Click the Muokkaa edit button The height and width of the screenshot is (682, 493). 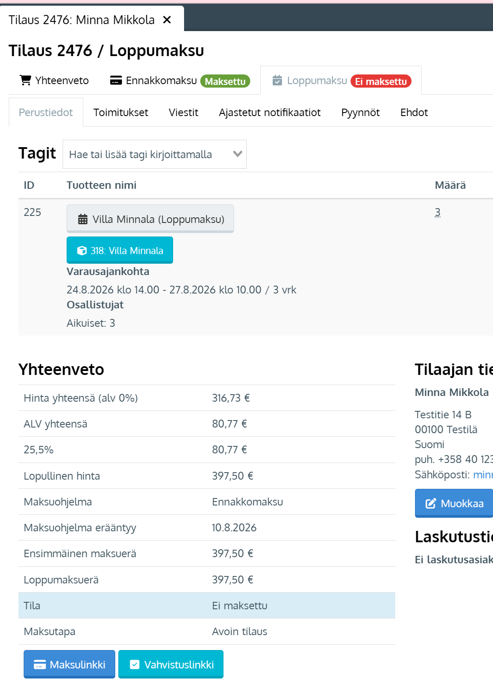(454, 503)
